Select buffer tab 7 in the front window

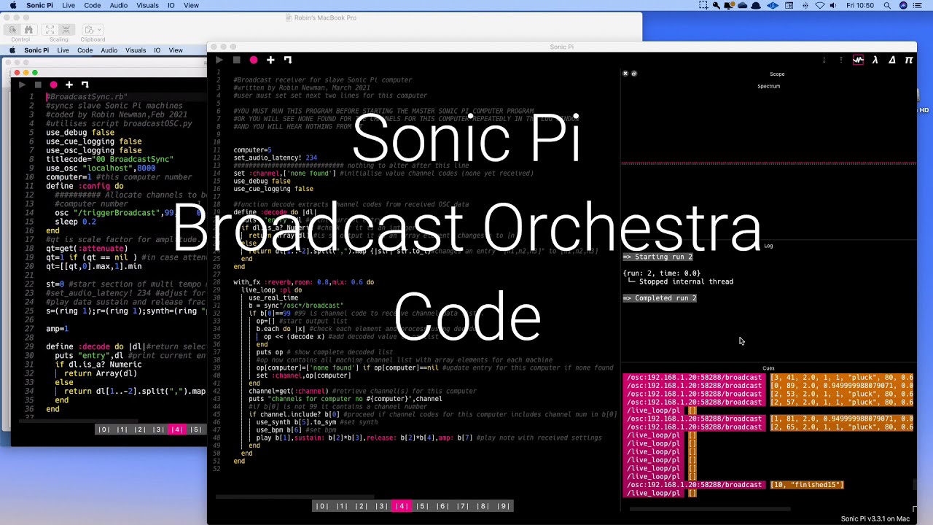click(463, 506)
